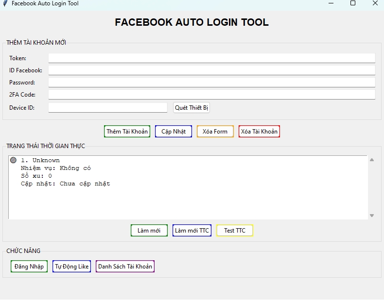Screen dimensions: 384x302
Task: Activate the Device ID text box
Action: pos(108,108)
